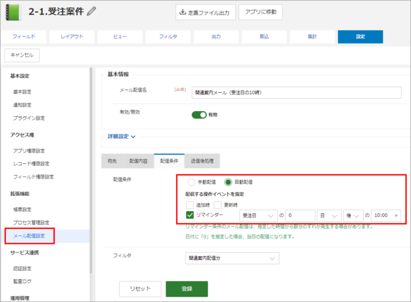Open 基本設定 sub-item in sidebar

click(x=22, y=92)
